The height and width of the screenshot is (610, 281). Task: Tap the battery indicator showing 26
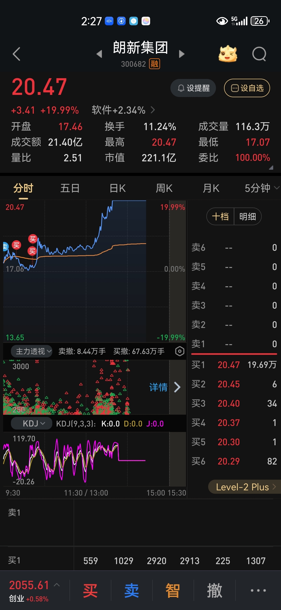click(x=260, y=21)
